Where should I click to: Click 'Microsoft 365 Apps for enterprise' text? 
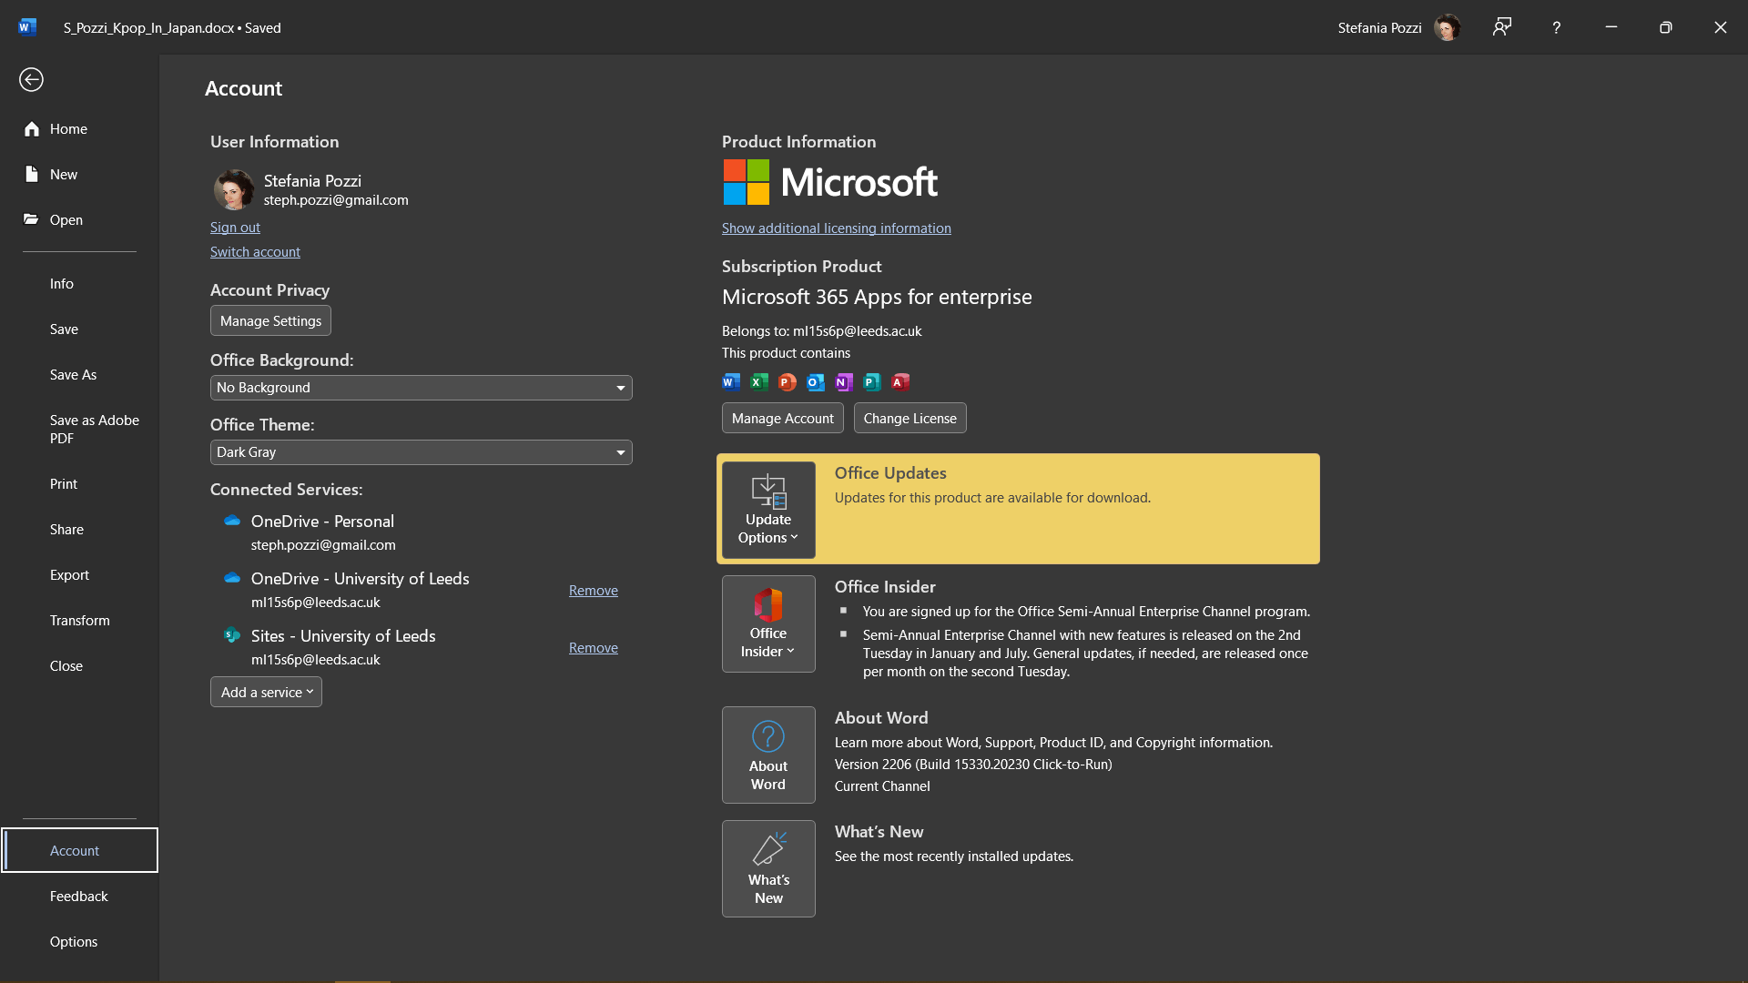[x=877, y=297]
